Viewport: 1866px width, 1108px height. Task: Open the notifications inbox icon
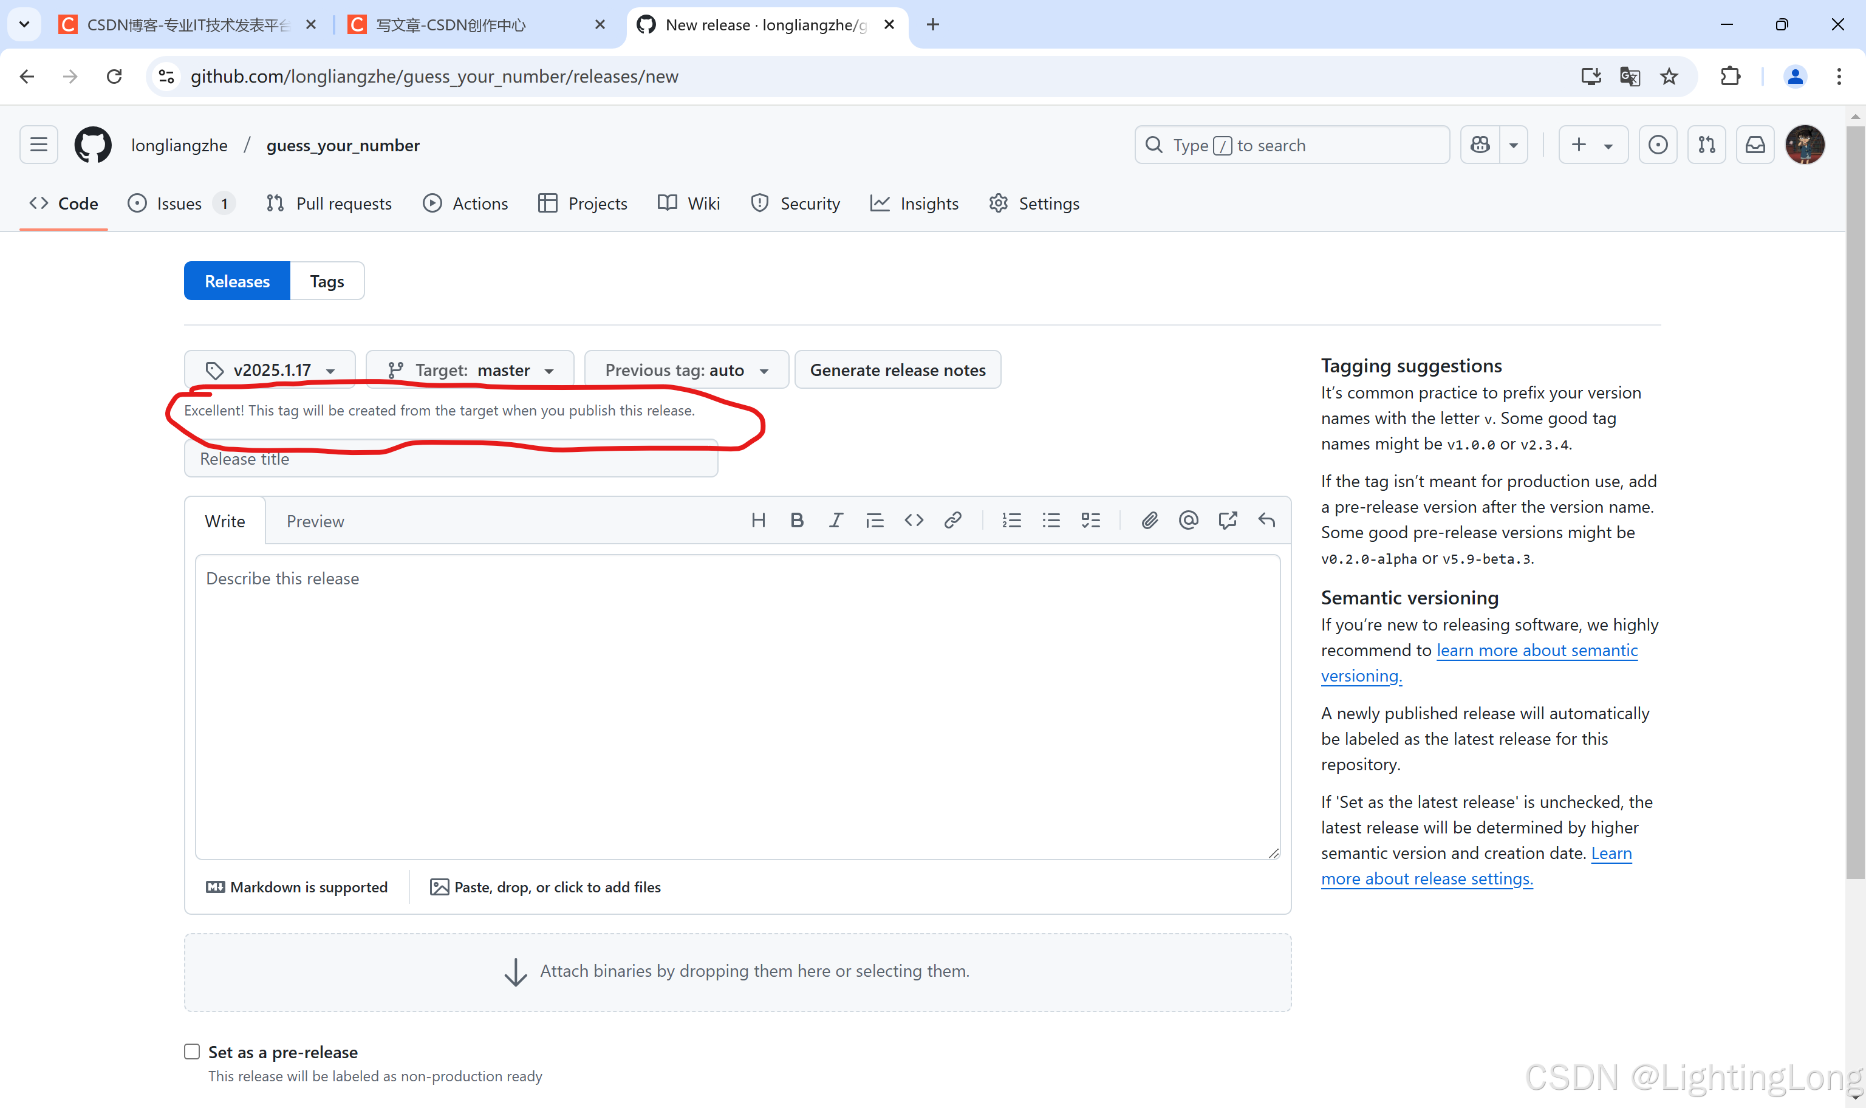(1755, 145)
